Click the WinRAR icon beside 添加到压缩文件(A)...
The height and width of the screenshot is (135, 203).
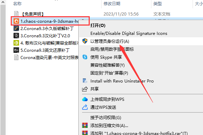pyautogui.click(x=85, y=125)
